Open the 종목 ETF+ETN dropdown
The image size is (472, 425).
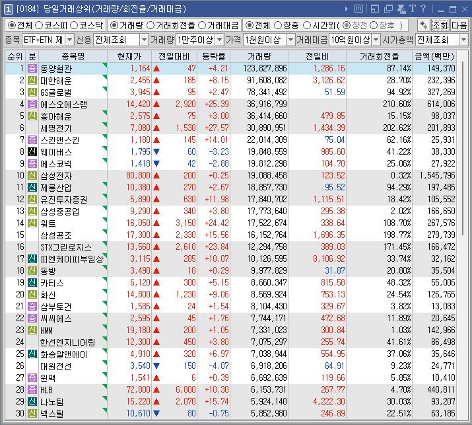click(x=69, y=40)
